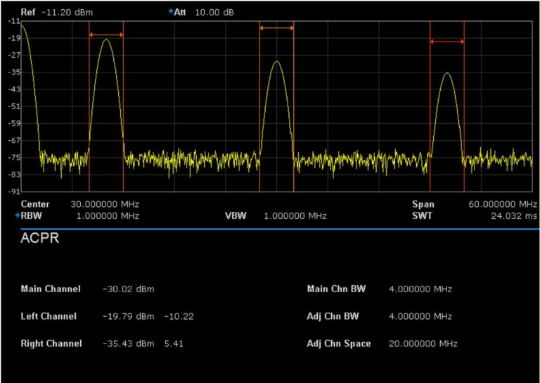This screenshot has height=383, width=540.
Task: Click the blue indicator dot beside RBW
Action: click(x=17, y=215)
